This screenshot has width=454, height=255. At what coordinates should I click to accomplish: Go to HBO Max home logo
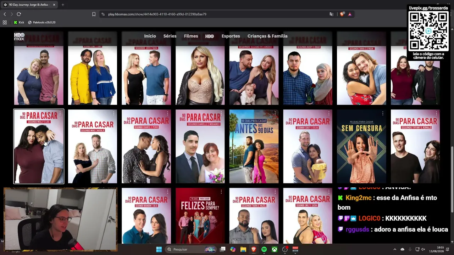pos(19,36)
